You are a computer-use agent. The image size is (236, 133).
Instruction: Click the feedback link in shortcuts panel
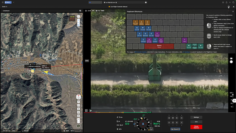[x=188, y=52]
